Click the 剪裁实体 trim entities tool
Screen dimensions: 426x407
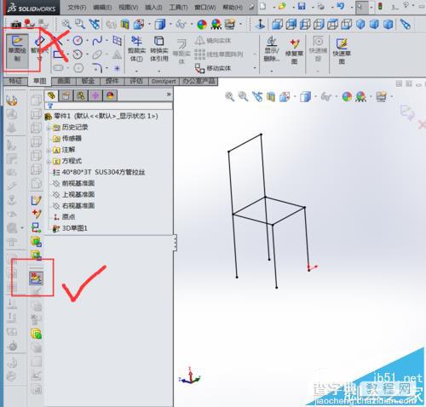(x=136, y=49)
